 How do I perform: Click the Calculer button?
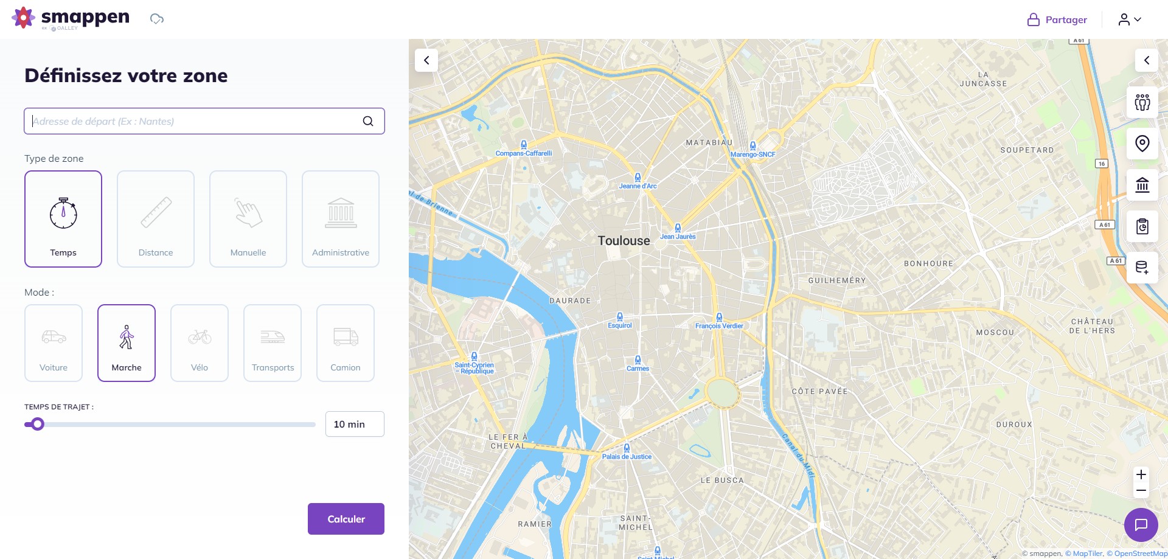(x=346, y=519)
